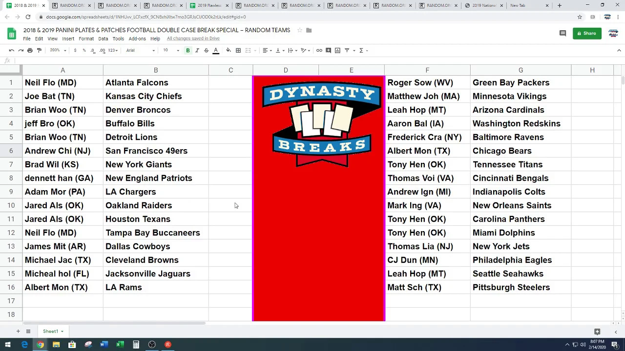Screen dimensions: 625x351
Task: Open the Format menu
Action: 86,39
